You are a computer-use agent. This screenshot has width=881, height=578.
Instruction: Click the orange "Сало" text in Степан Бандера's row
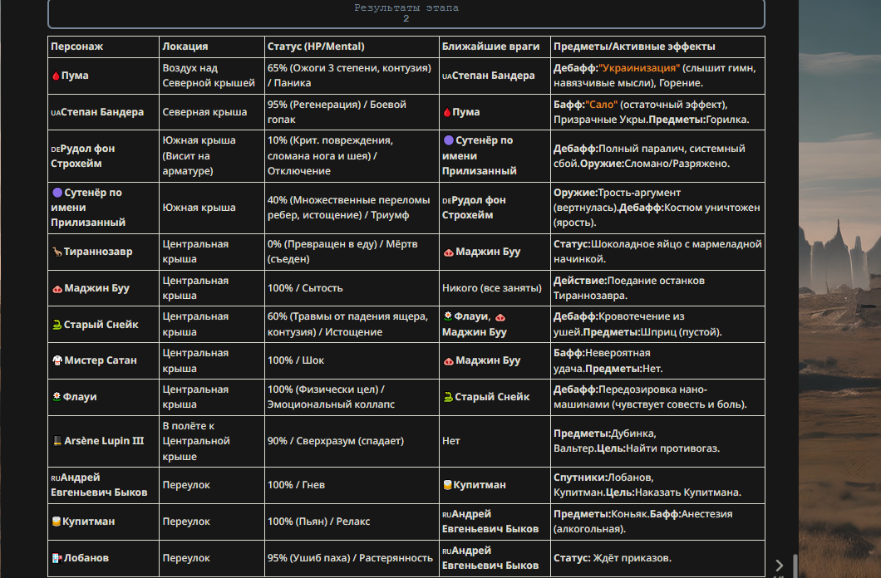click(601, 105)
